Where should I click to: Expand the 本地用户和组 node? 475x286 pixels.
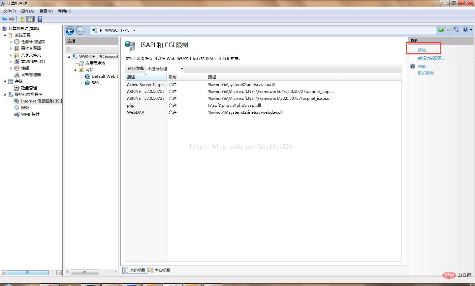click(x=11, y=62)
